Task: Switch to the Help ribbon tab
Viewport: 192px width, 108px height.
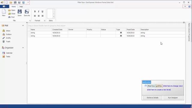Action: 21,7
